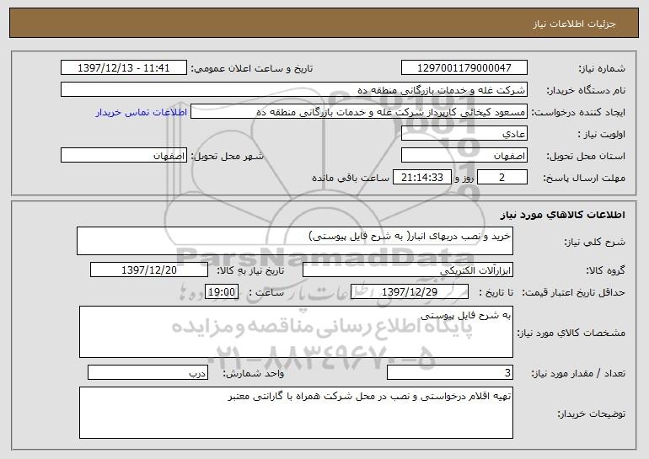
Task: Click the label گروه کالا
Action: (x=605, y=271)
